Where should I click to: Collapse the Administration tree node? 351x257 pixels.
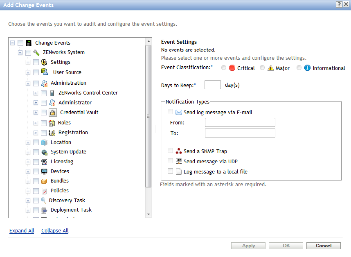(28, 83)
